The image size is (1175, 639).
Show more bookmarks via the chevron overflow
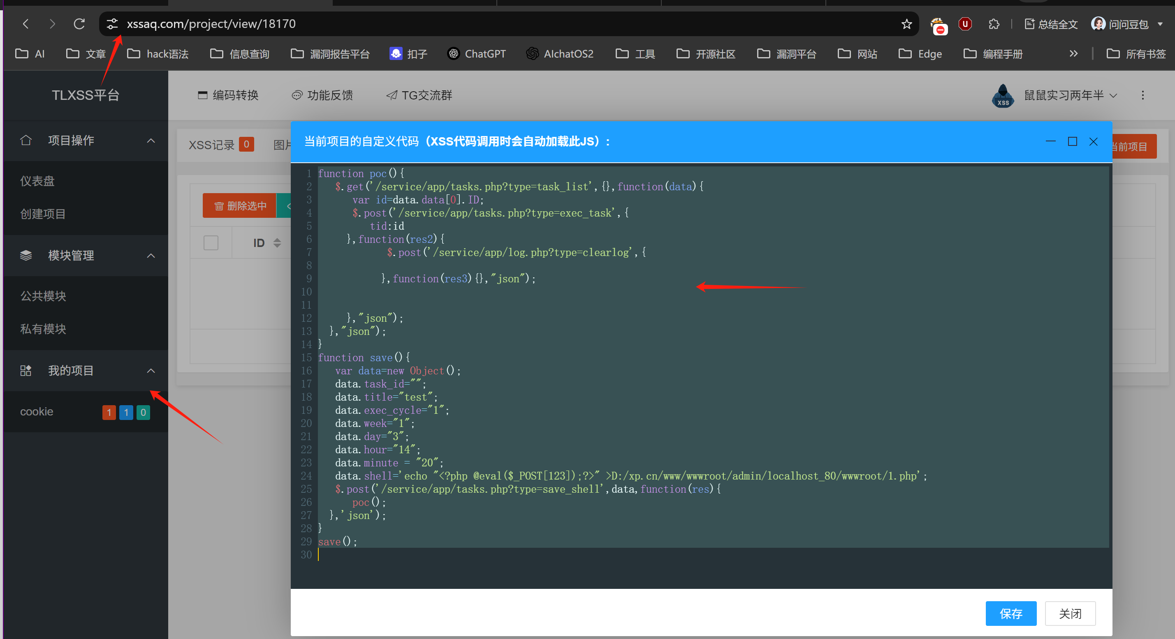click(x=1074, y=54)
